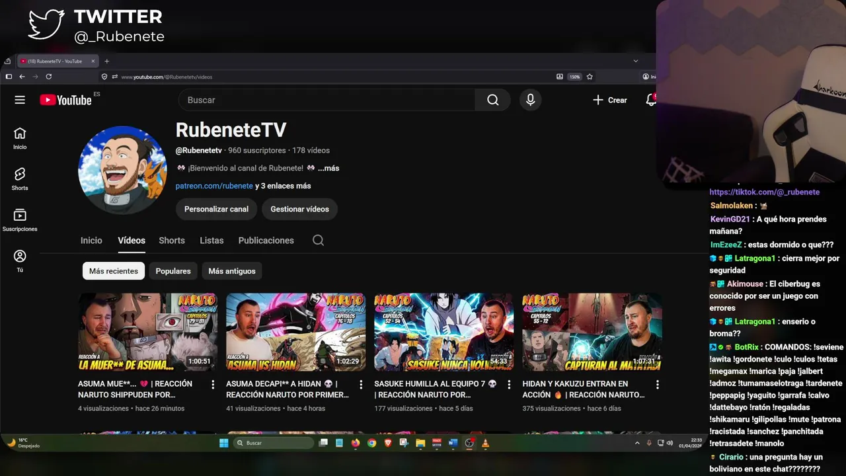The height and width of the screenshot is (476, 846).
Task: Click the browser address bar URL
Action: pyautogui.click(x=167, y=77)
